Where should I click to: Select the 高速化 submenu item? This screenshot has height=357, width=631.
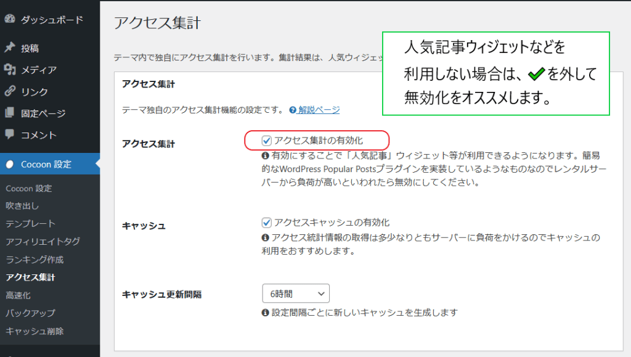(x=18, y=295)
